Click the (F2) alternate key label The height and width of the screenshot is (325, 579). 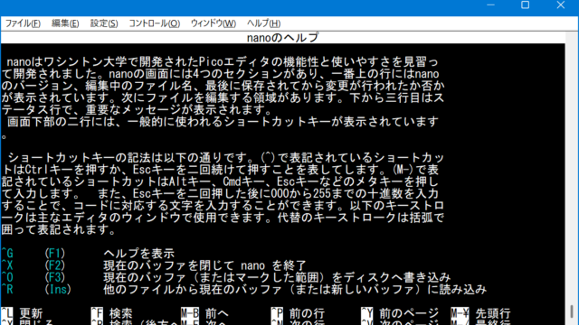[x=55, y=265]
